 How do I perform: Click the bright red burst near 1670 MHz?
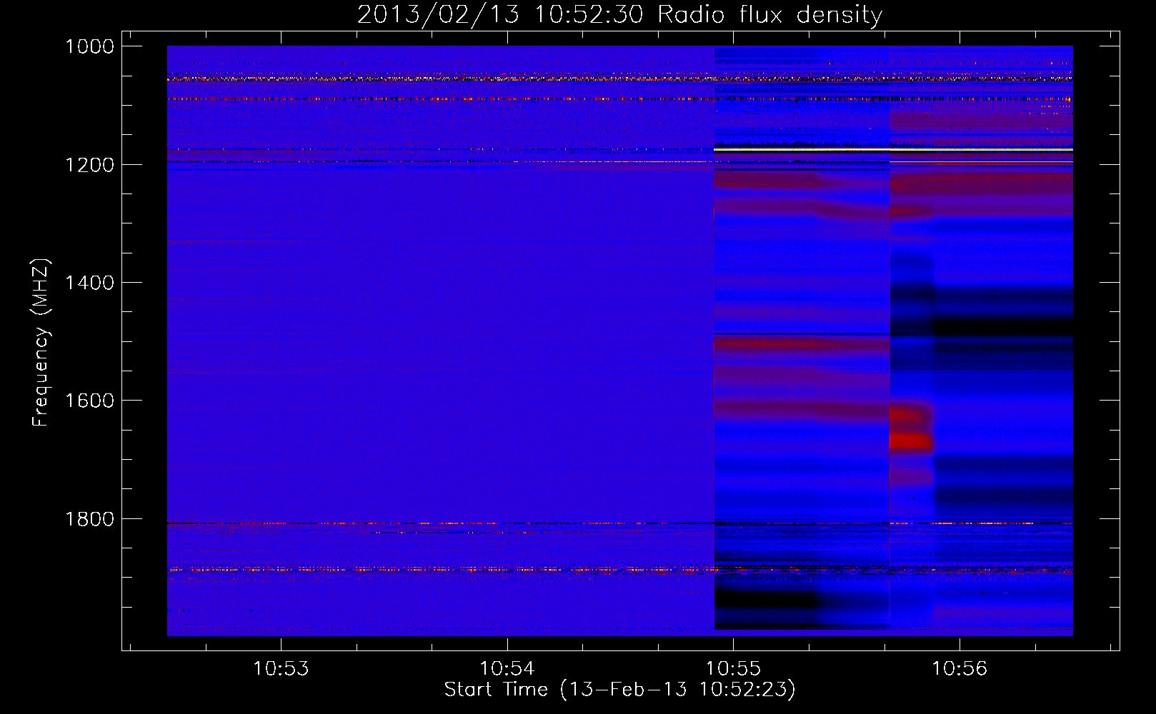pyautogui.click(x=912, y=442)
